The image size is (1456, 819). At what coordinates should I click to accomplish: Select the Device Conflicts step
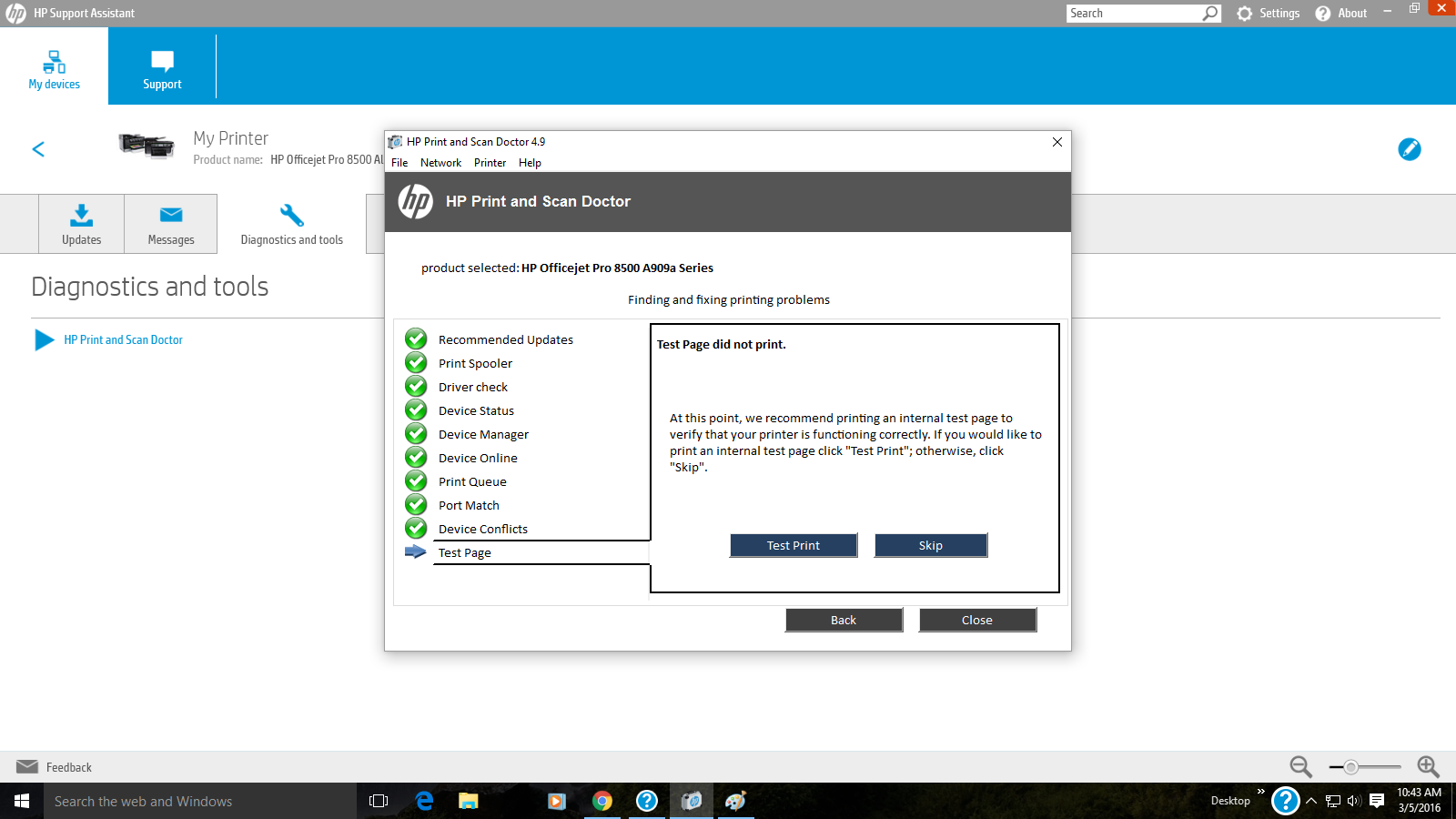point(483,529)
